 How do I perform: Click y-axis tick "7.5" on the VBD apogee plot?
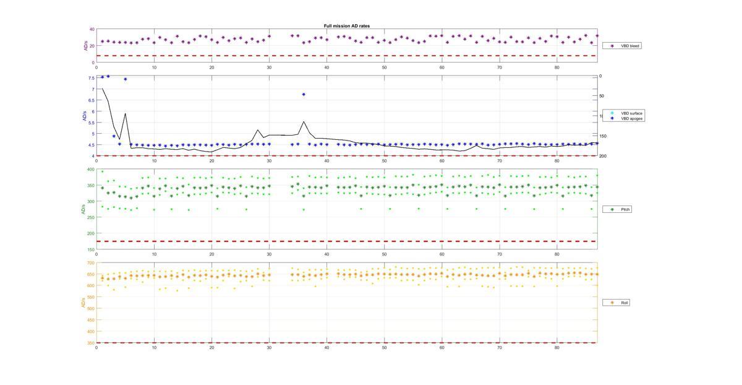tap(92, 78)
